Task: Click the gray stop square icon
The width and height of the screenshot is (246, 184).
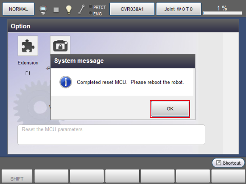Action: (x=56, y=10)
